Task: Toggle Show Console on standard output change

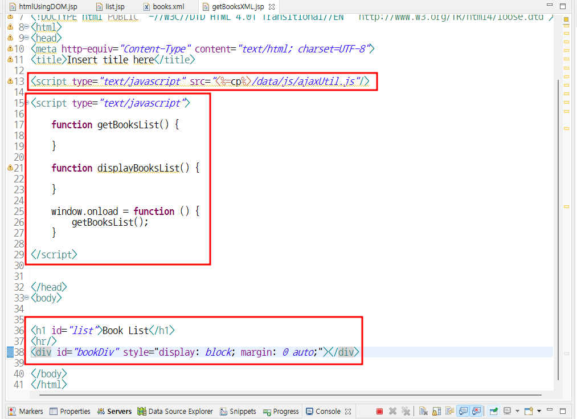Action: click(x=463, y=411)
